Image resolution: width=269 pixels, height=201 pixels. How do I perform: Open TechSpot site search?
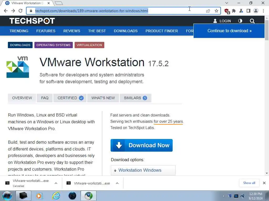pyautogui.click(x=252, y=21)
